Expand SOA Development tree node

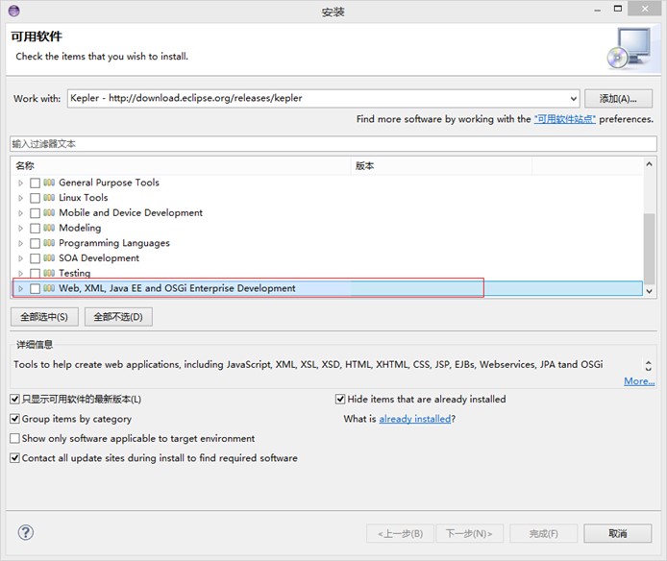(20, 258)
